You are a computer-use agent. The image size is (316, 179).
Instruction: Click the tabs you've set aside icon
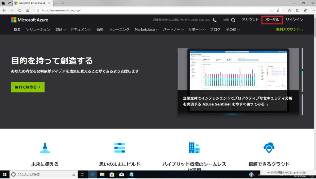3,3
